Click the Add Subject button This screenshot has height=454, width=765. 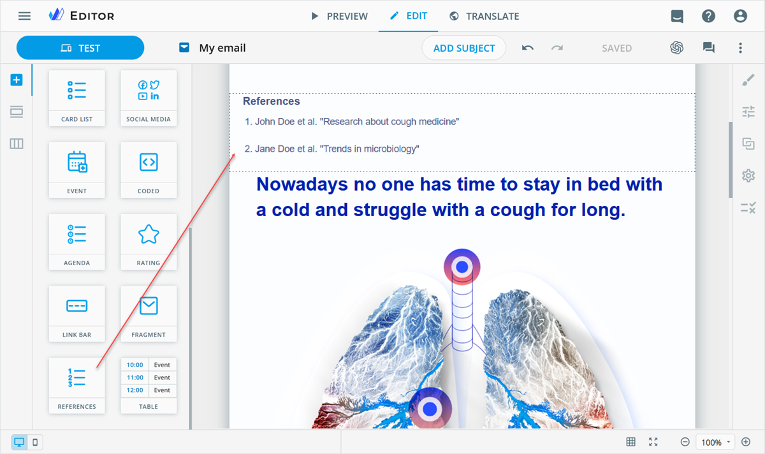[464, 48]
